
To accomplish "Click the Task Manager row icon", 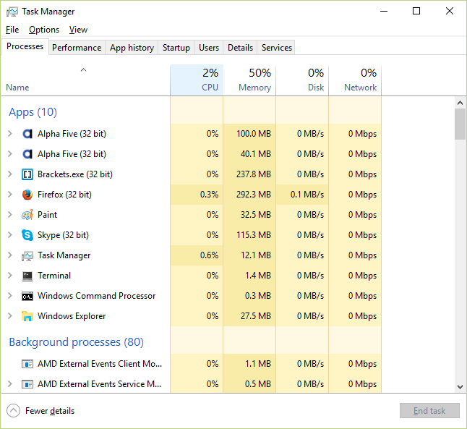I will coord(27,256).
